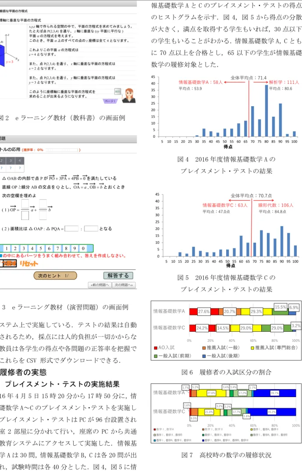Image resolution: width=302 pixels, height=473 pixels.
Task: Click 平均点：84.8点 in figure 5
Action: coord(273,212)
